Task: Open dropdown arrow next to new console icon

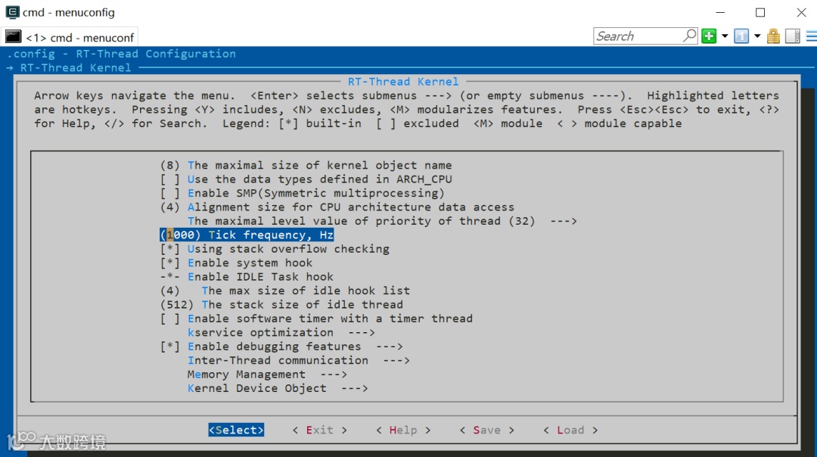Action: [x=725, y=36]
